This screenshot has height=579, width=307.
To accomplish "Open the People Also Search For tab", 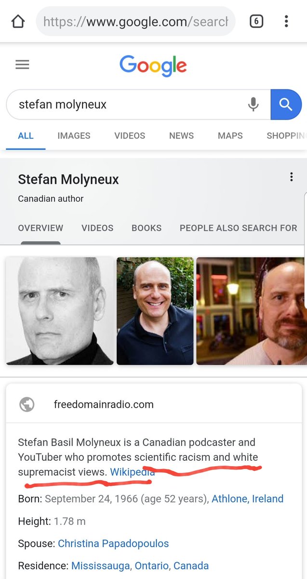I will 239,228.
